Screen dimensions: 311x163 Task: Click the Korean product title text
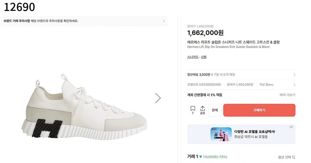tap(233, 42)
